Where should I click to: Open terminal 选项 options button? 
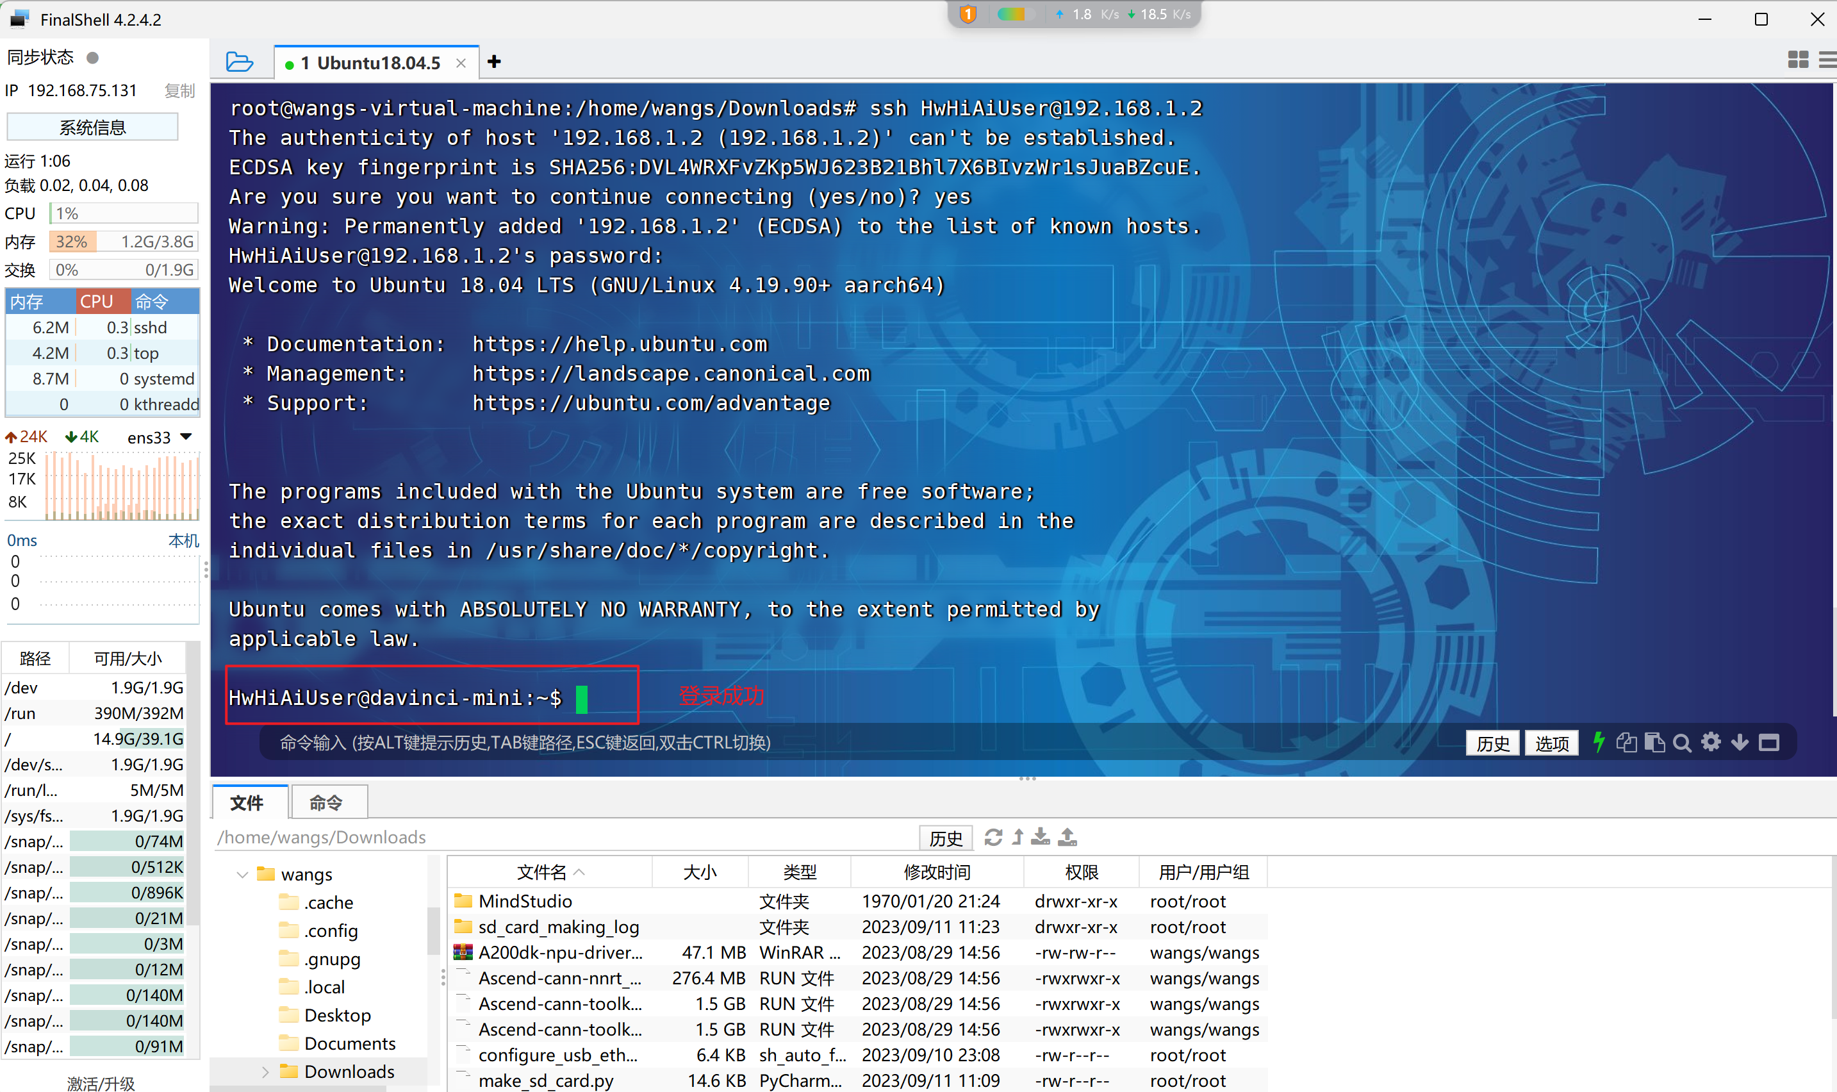point(1552,743)
